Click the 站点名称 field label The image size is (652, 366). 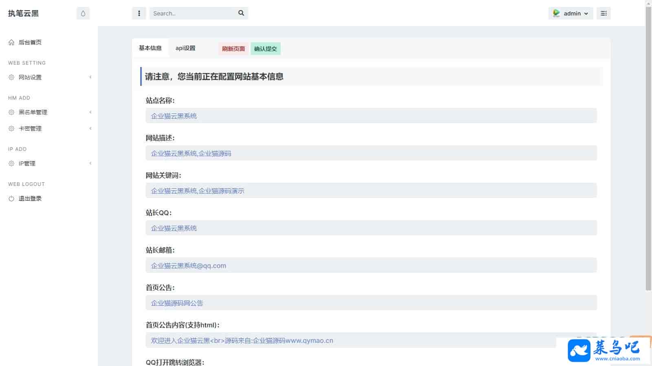160,100
